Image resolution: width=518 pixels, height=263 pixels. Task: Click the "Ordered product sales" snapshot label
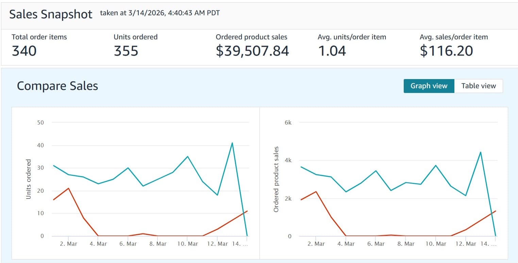coord(252,37)
